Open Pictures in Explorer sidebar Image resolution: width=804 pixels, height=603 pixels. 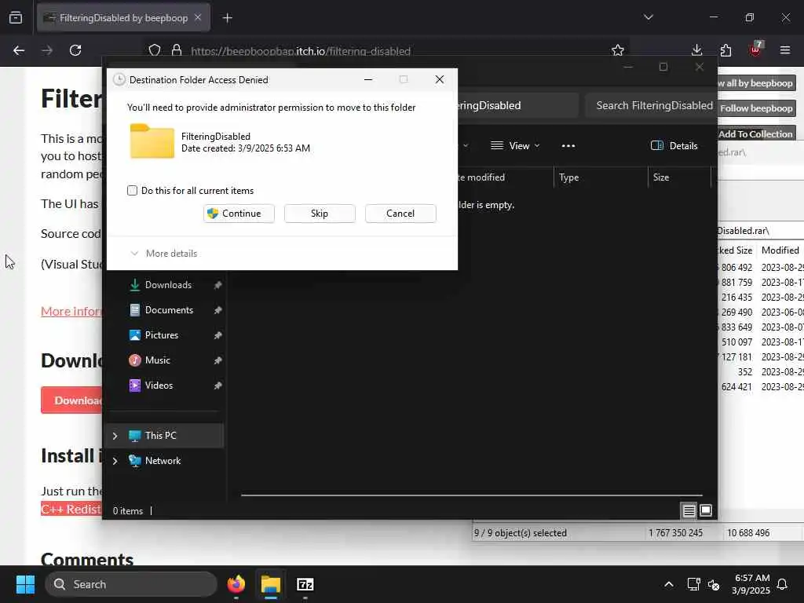click(162, 335)
